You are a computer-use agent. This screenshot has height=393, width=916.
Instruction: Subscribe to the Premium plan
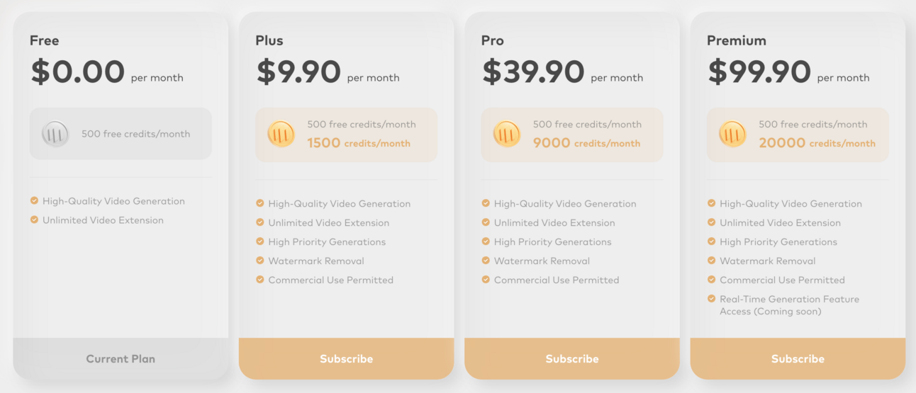click(x=798, y=358)
